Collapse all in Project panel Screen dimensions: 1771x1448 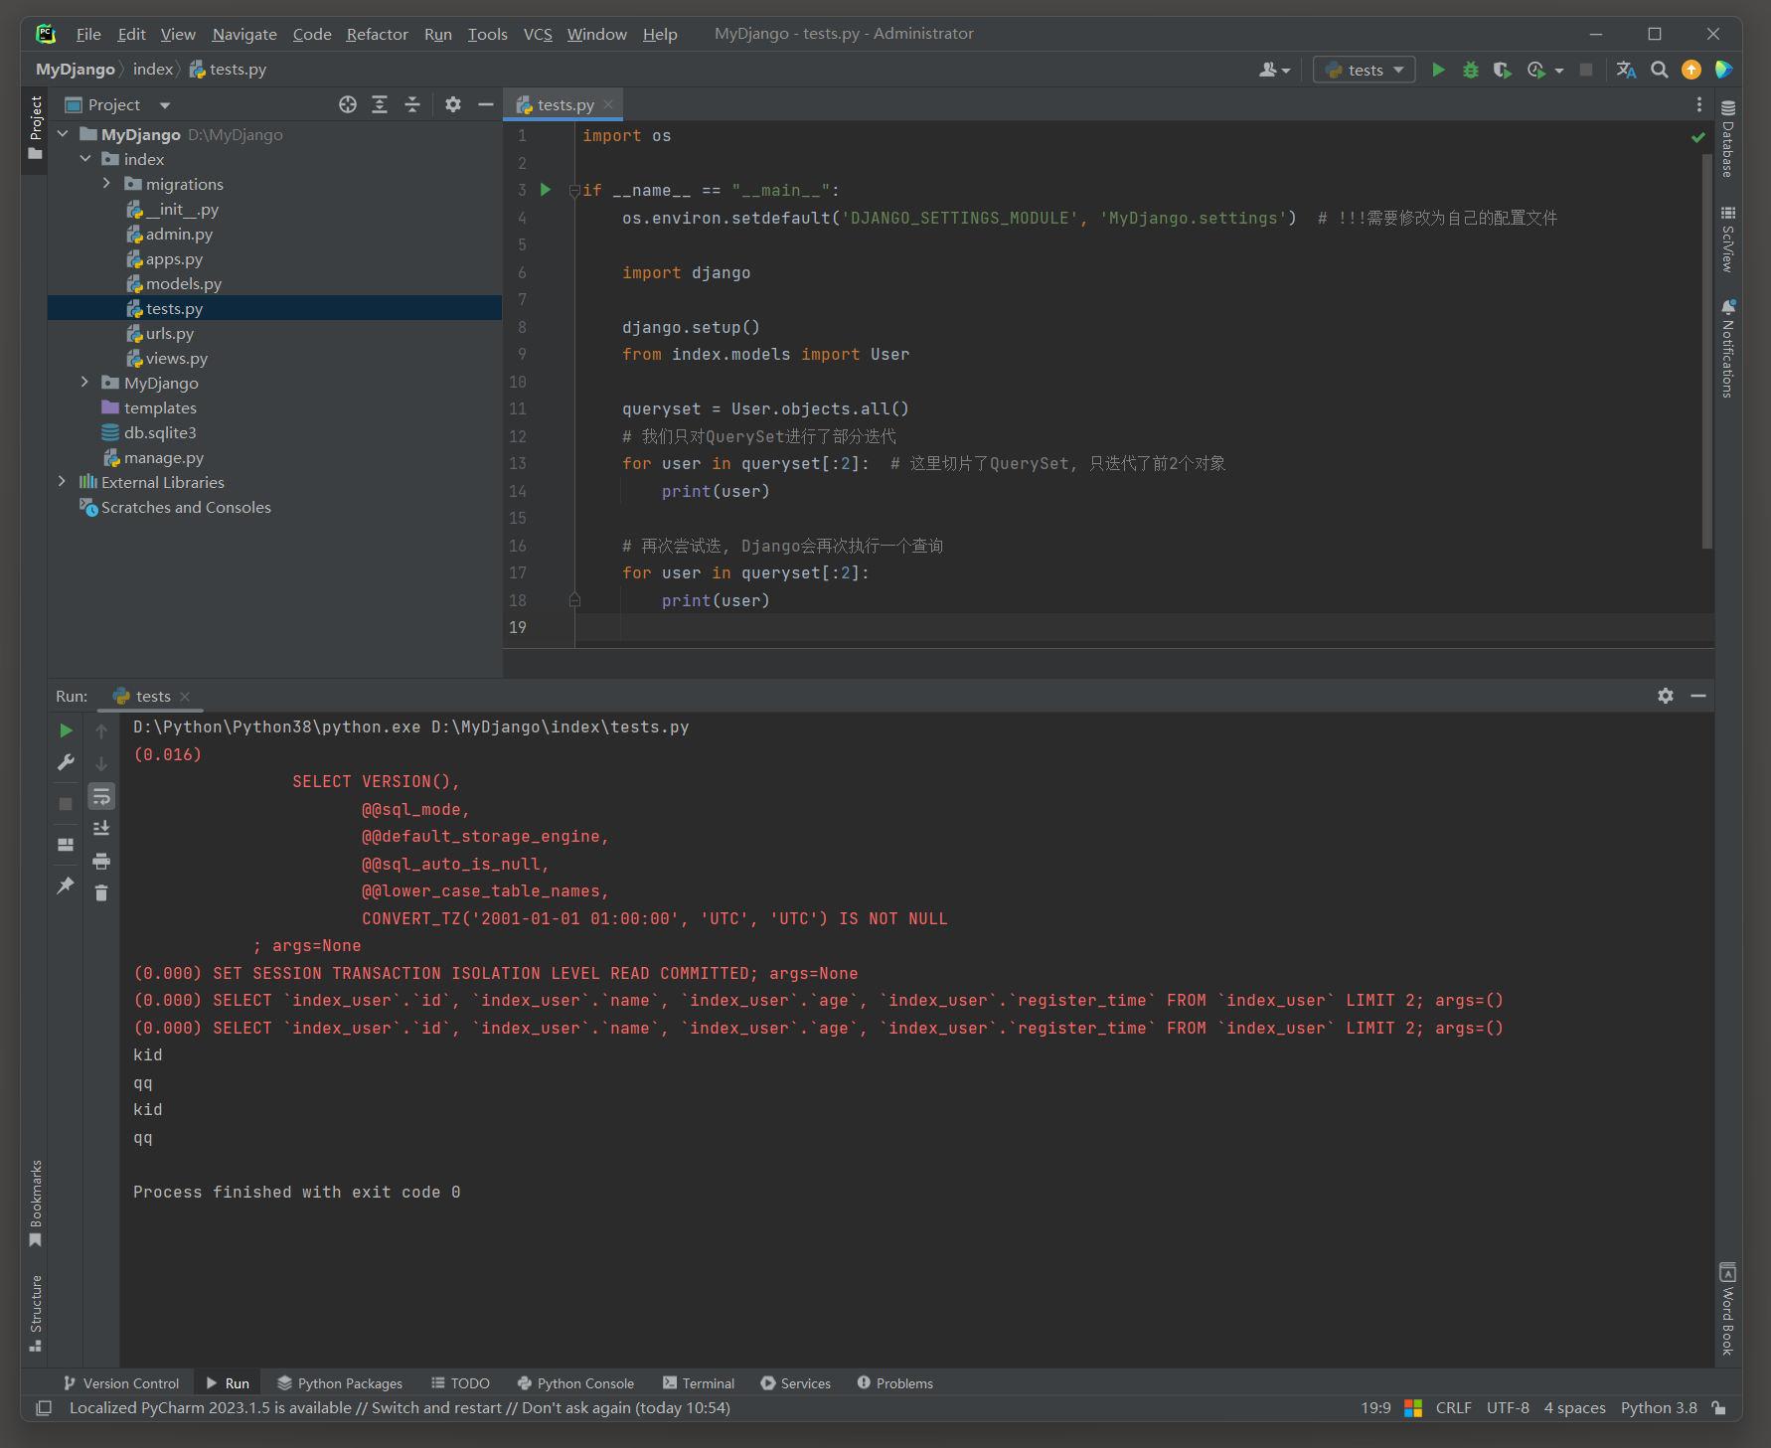412,104
